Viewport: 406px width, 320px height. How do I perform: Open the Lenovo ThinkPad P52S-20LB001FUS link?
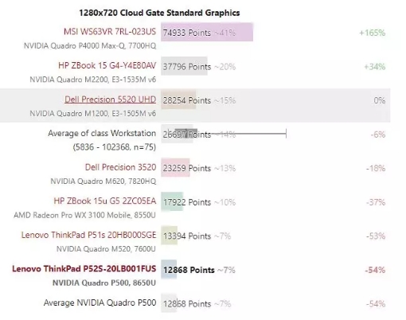coord(84,269)
